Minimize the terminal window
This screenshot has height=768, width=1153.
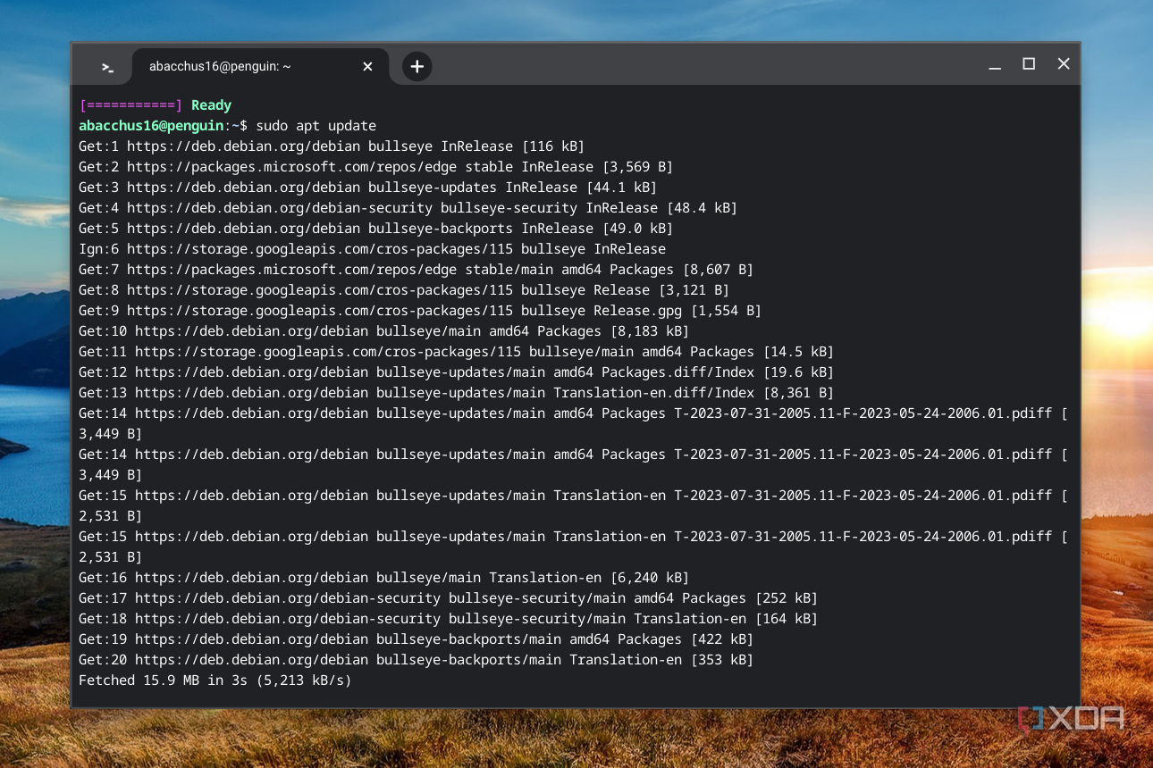tap(995, 65)
